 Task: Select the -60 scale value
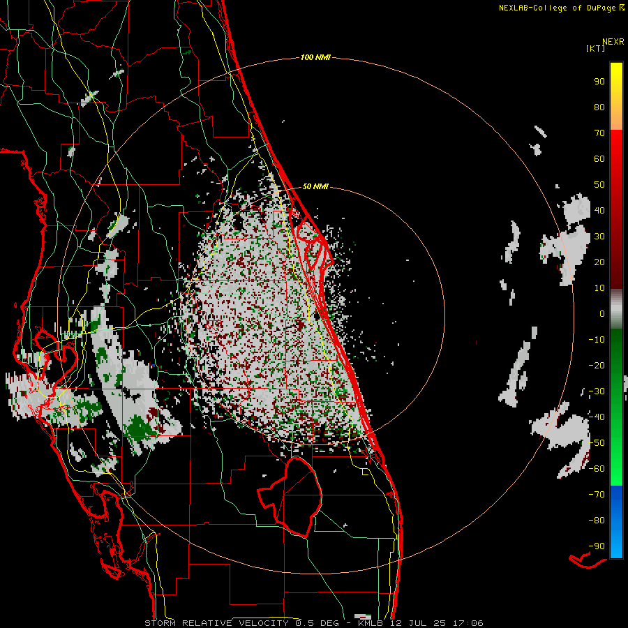597,469
